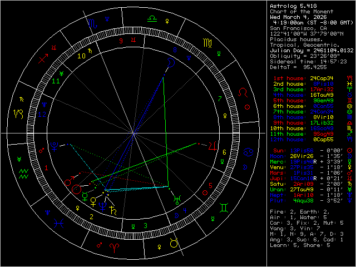Click the blue house number 12 in the wheel
The width and height of the screenshot is (356, 267).
pyautogui.click(x=42, y=114)
